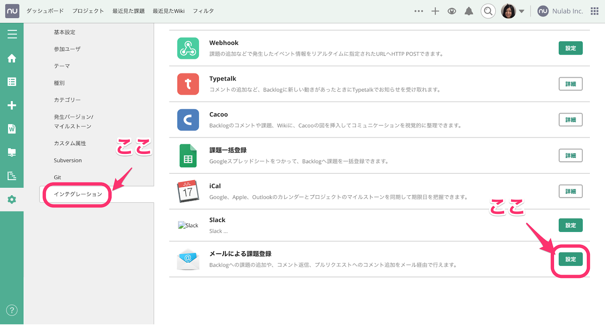Click the add issue plus icon in sidebar

point(12,105)
